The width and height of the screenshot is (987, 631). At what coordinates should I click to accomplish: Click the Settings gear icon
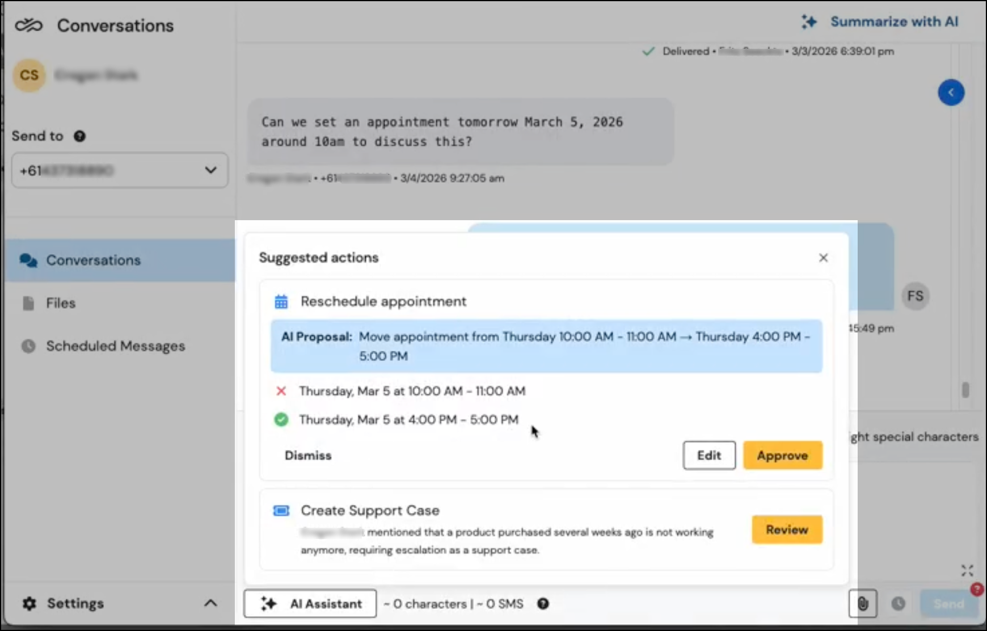click(x=29, y=603)
